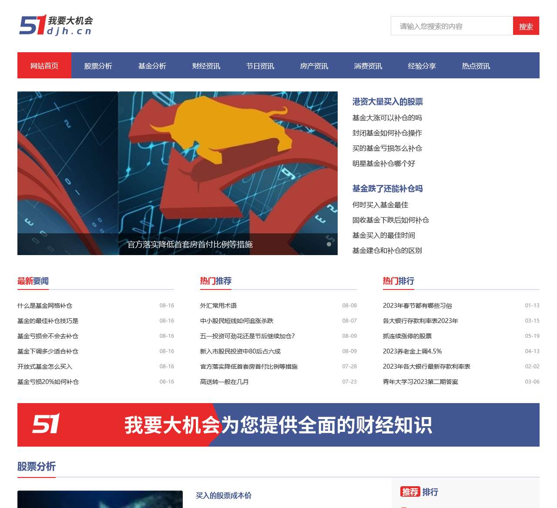Click the 搜索 search button
Viewport: 557px width, 508px height.
526,26
